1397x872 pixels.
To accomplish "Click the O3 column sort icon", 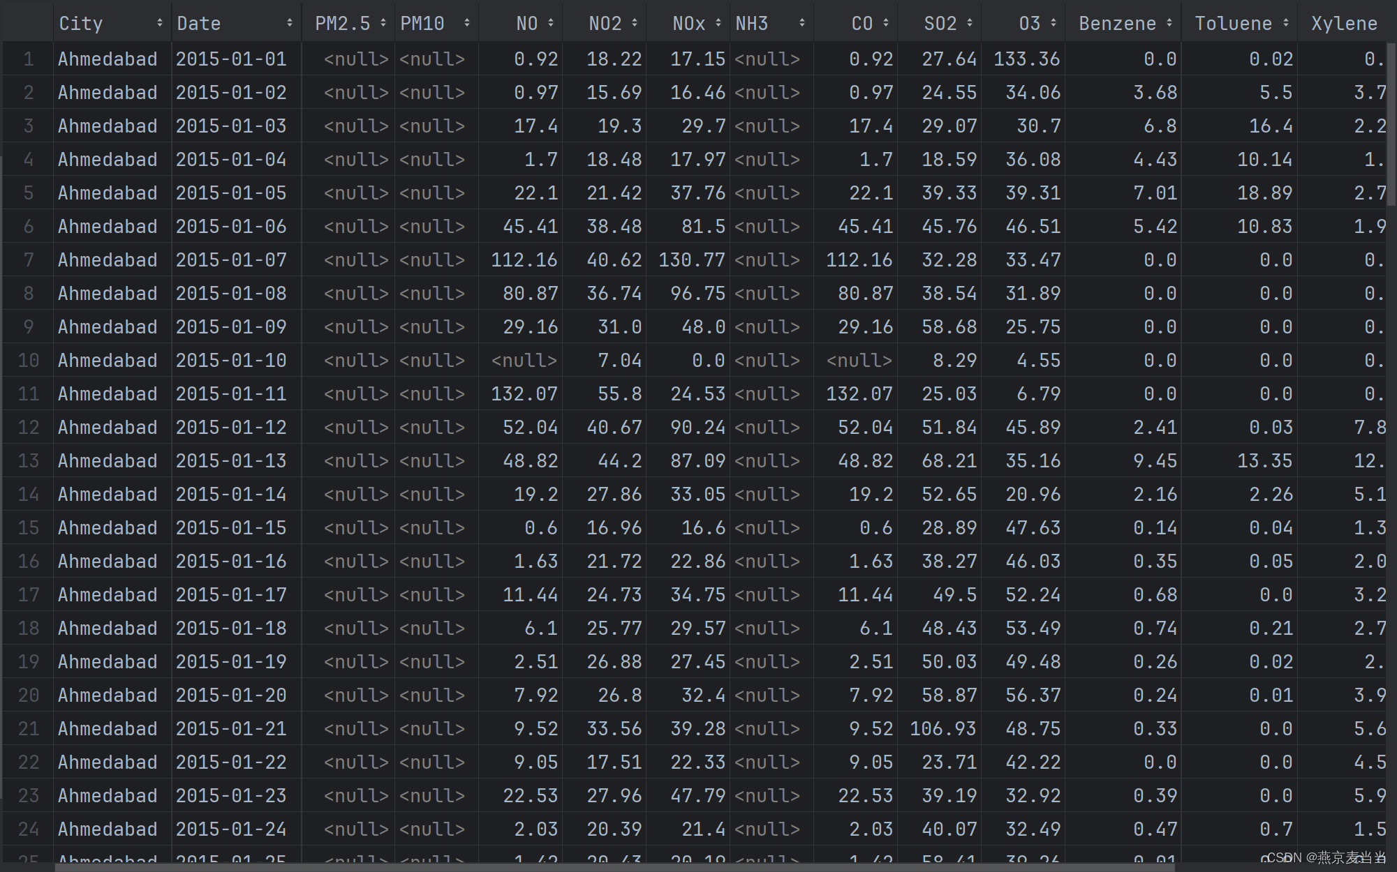I will (1054, 23).
